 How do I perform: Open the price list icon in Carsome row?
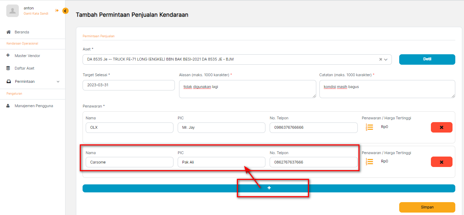click(x=370, y=162)
